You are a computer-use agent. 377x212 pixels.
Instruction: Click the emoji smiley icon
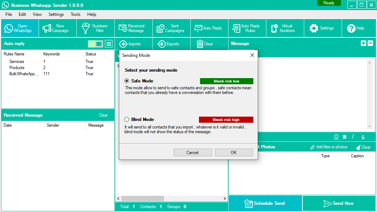tap(336, 137)
